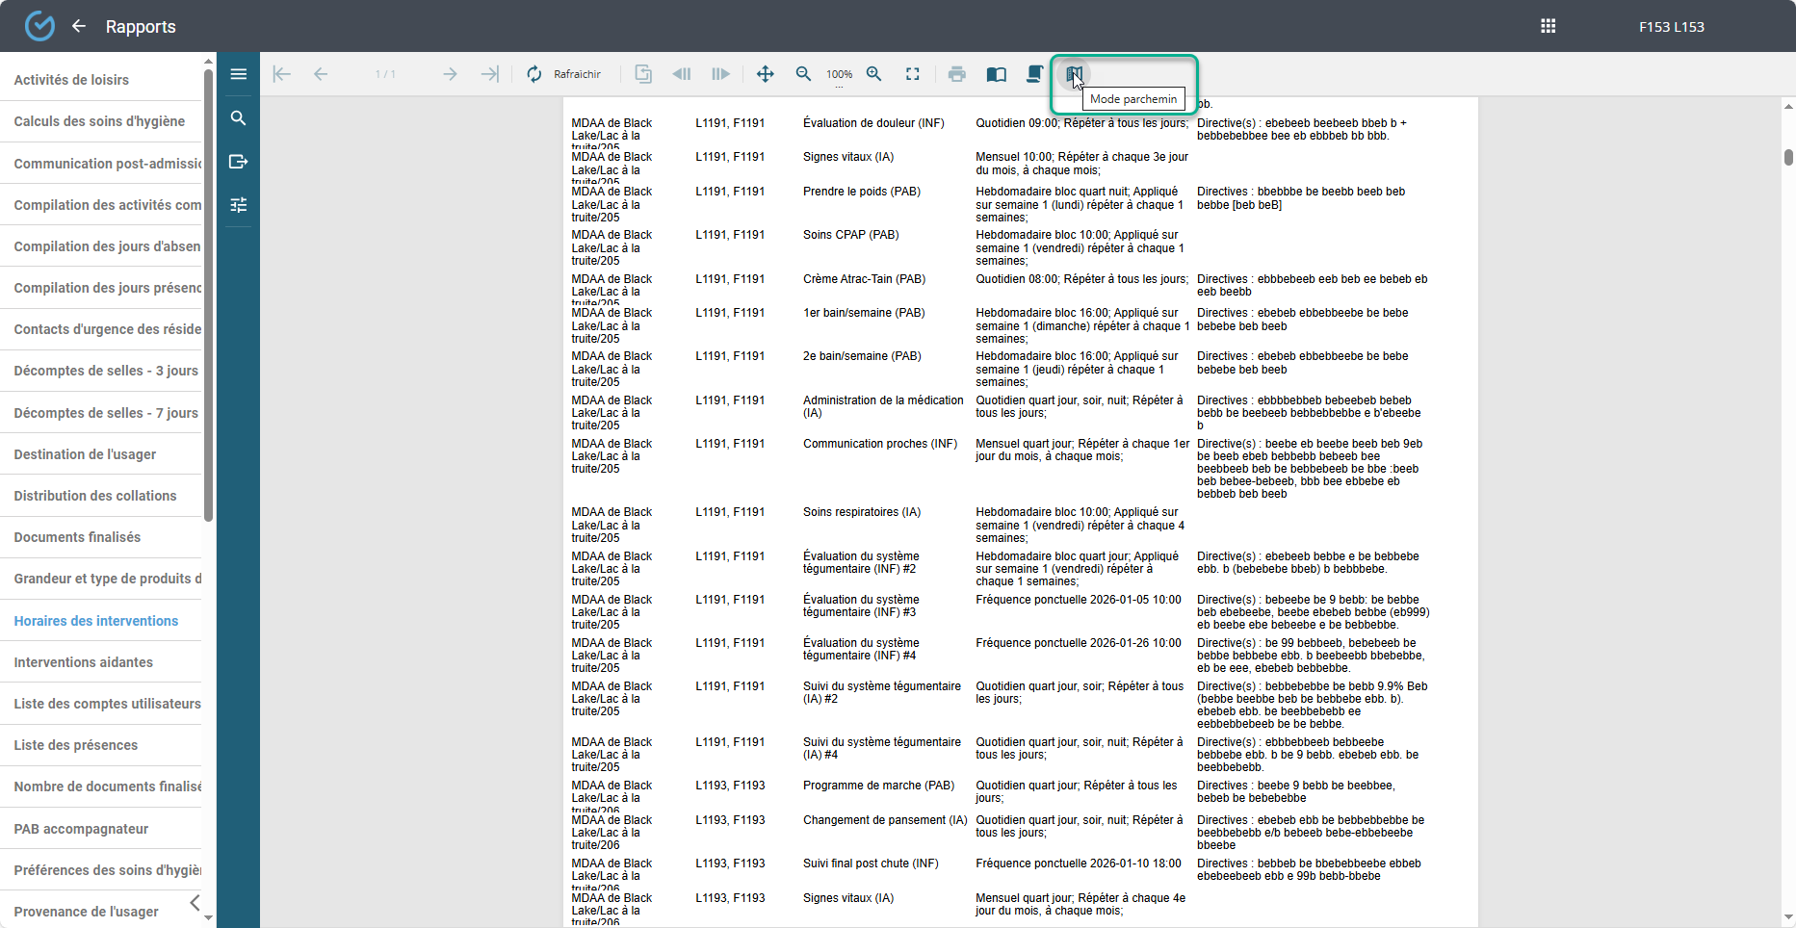This screenshot has height=928, width=1796.
Task: Toggle Mode parchemin view
Action: 1074,74
